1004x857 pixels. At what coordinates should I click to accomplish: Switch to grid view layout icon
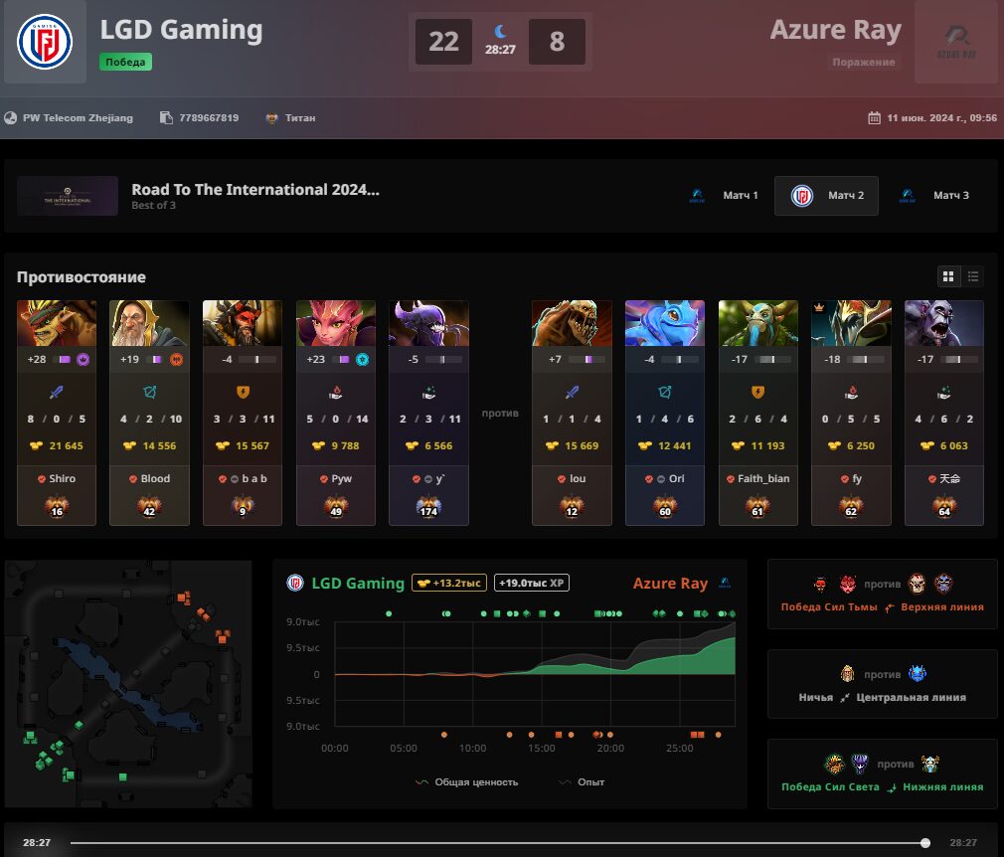point(948,276)
